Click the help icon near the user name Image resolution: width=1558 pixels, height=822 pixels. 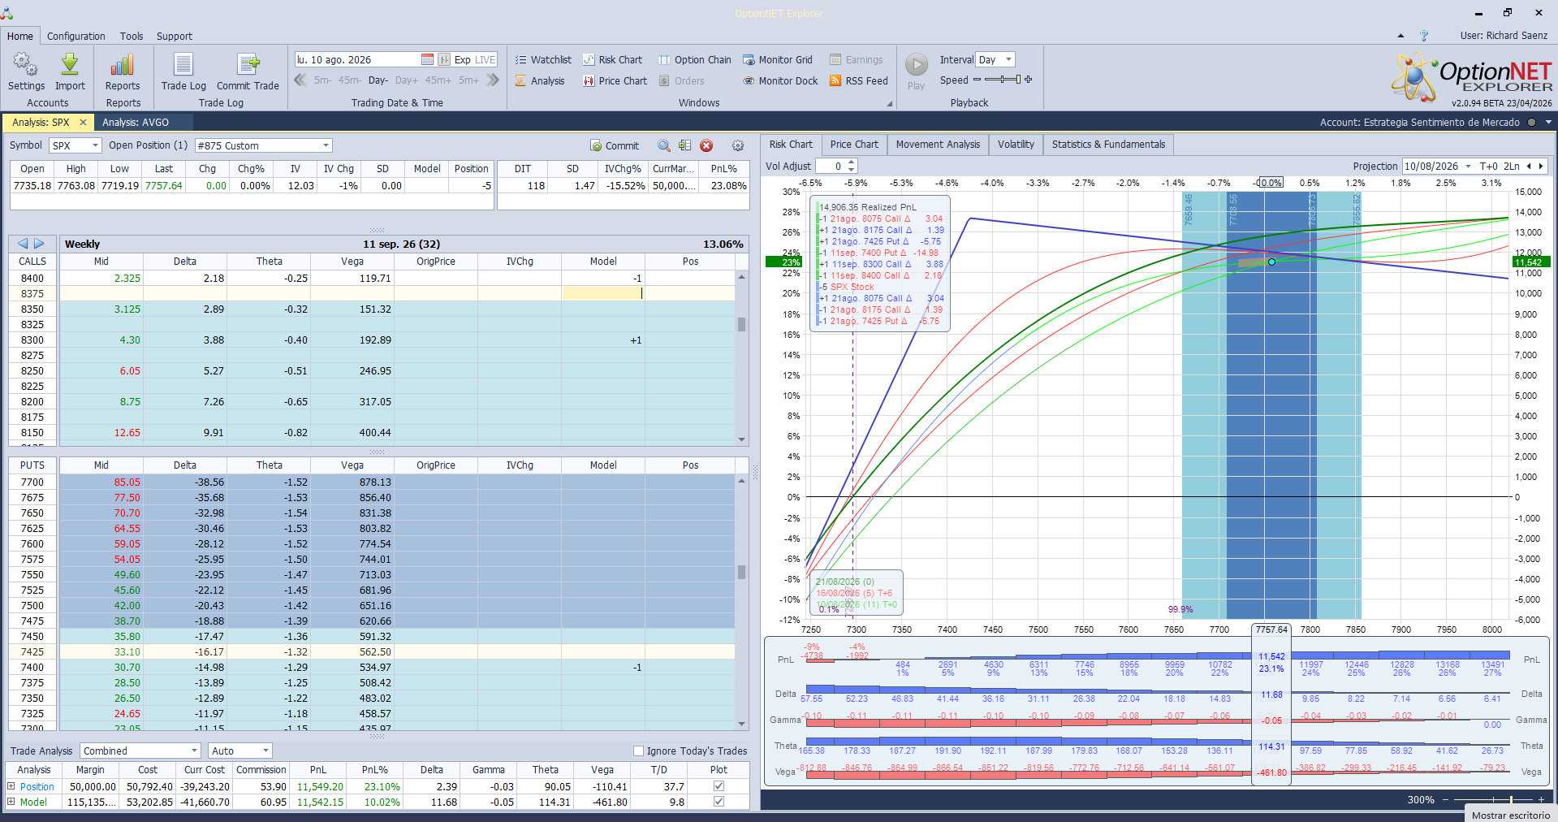click(x=1423, y=36)
